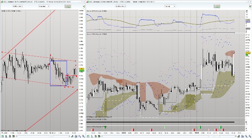Open the units dropdown in the right 1-minute chart

point(120,6)
